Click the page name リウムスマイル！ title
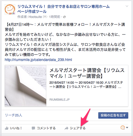The height and width of the screenshot is (136, 133). [63, 9]
